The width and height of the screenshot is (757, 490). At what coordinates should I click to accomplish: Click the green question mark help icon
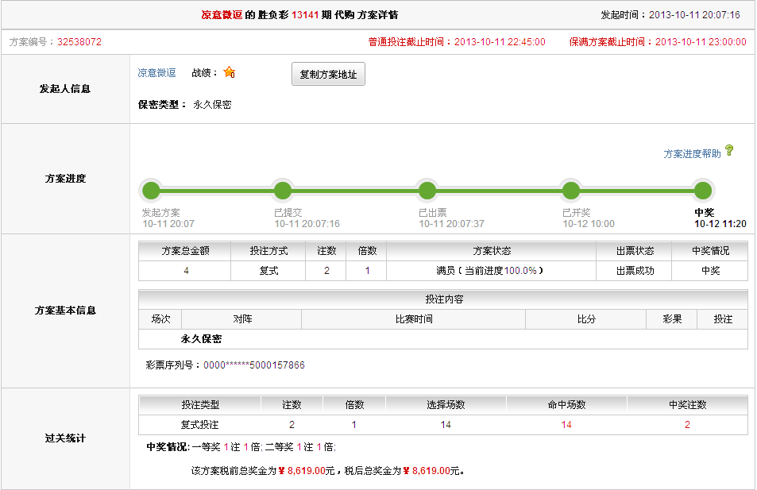729,151
